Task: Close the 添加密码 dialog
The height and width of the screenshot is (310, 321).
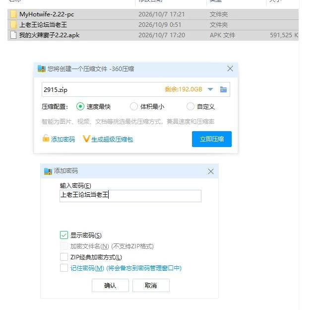Action: pos(211,171)
